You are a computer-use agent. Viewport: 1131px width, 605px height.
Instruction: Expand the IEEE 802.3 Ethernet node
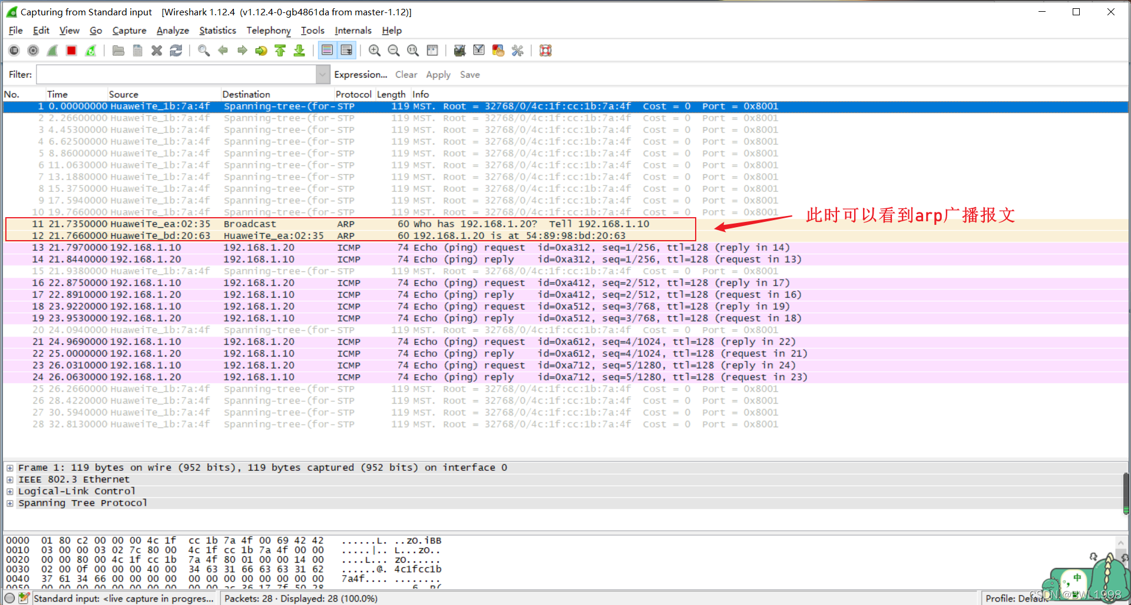(x=10, y=480)
